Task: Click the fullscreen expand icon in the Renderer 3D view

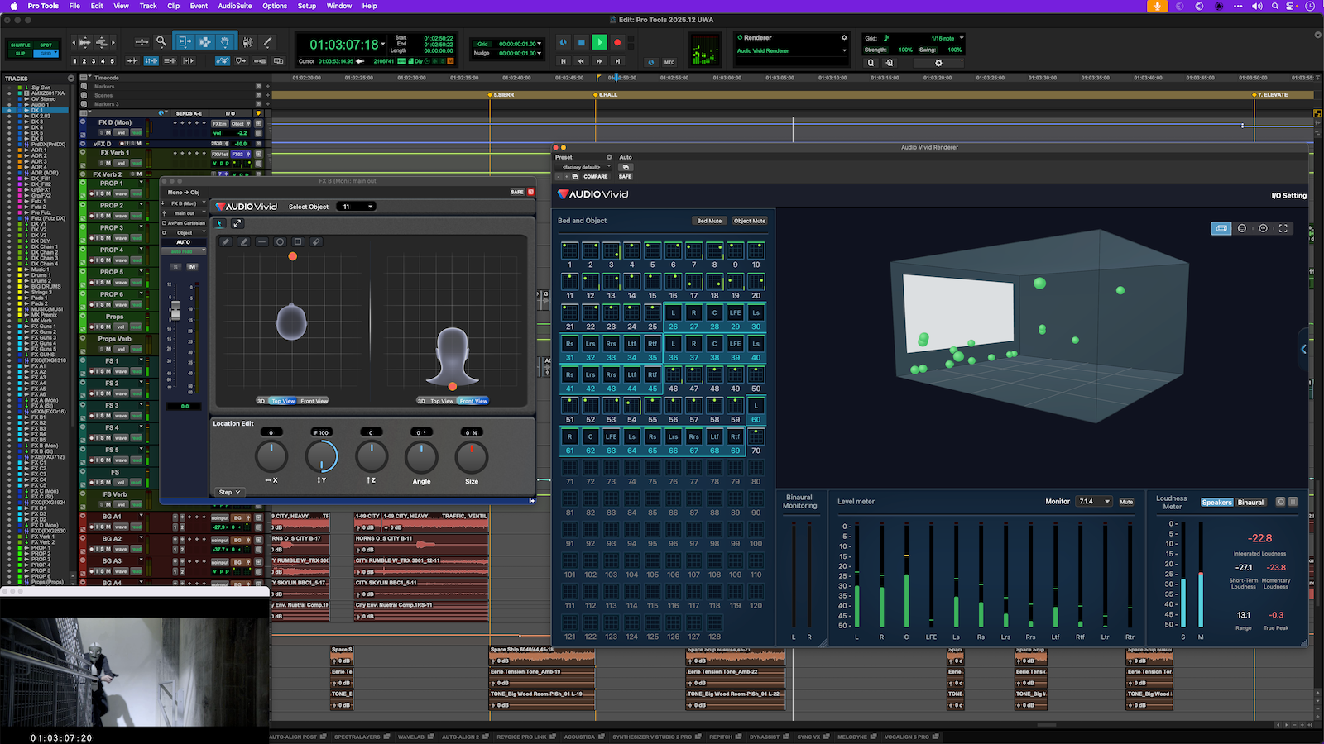Action: point(1283,229)
